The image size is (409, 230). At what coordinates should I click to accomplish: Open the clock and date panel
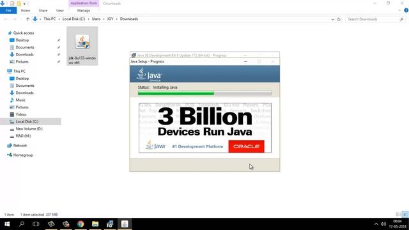click(397, 224)
